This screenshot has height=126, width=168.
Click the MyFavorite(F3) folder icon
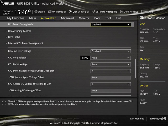point(50,12)
